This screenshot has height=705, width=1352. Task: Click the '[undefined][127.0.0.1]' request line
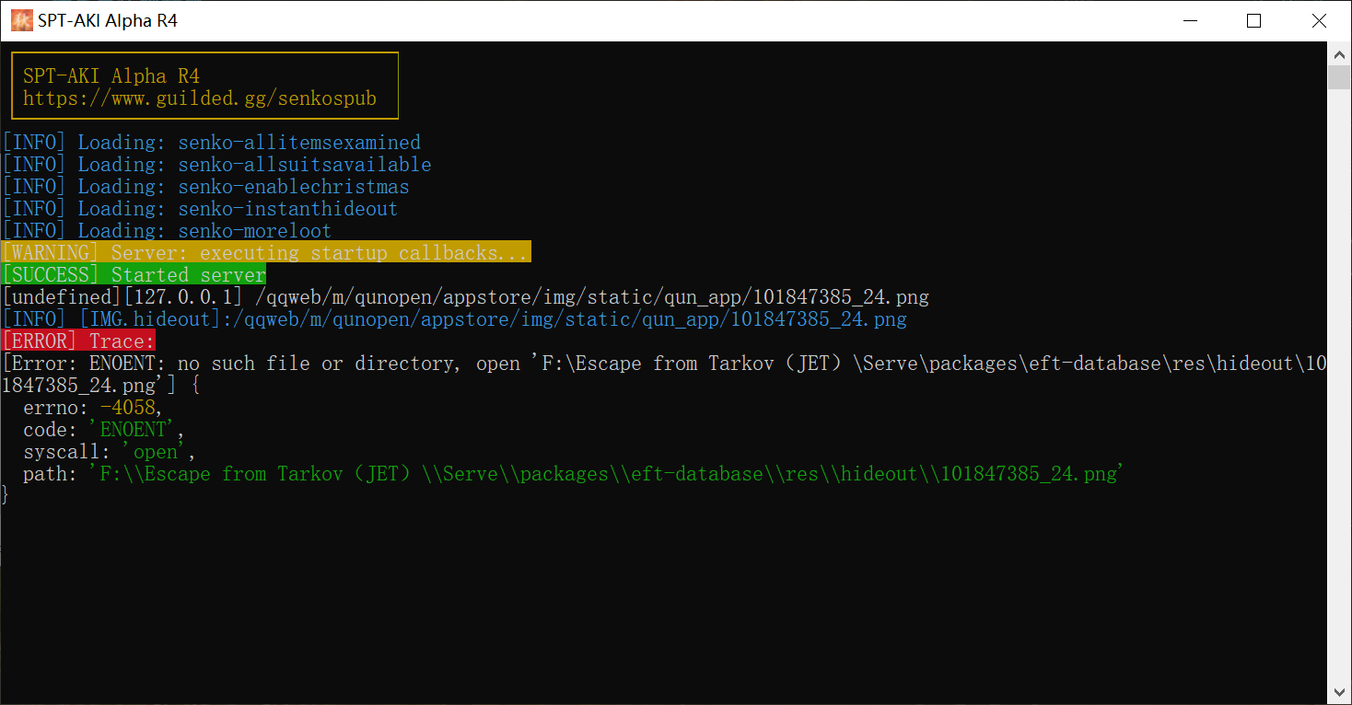[465, 297]
